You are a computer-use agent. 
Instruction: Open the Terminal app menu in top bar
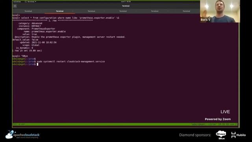pyautogui.click(x=30, y=2)
